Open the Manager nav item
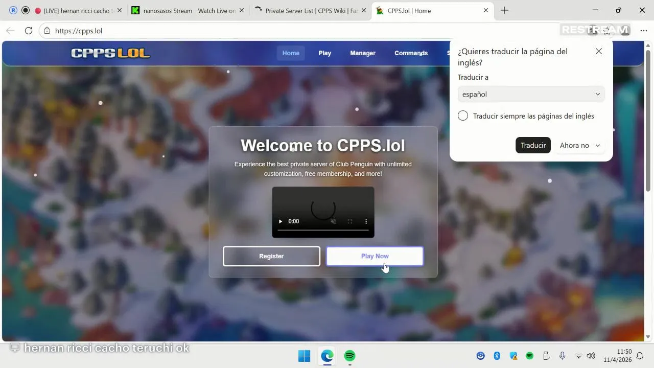Viewport: 654px width, 368px height. click(363, 53)
